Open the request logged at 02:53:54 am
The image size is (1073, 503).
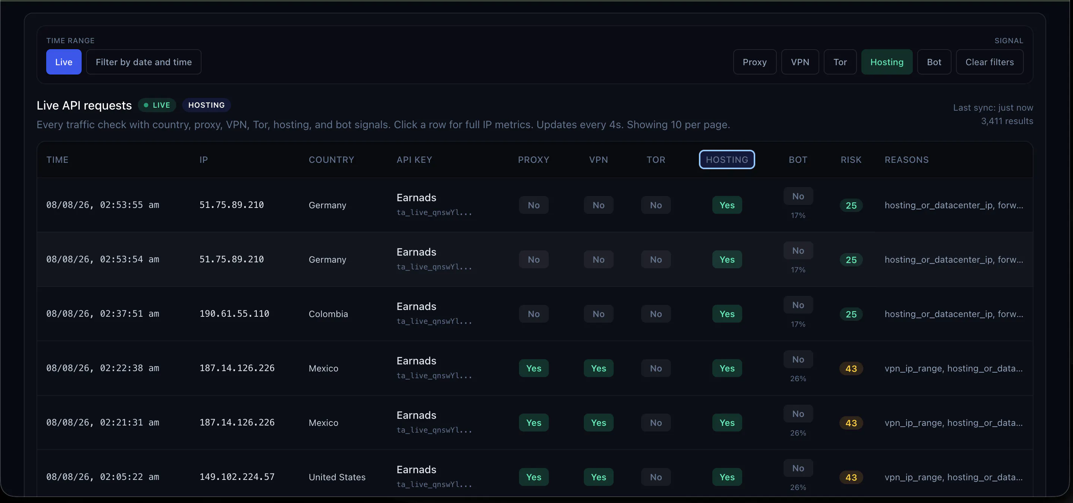point(535,259)
